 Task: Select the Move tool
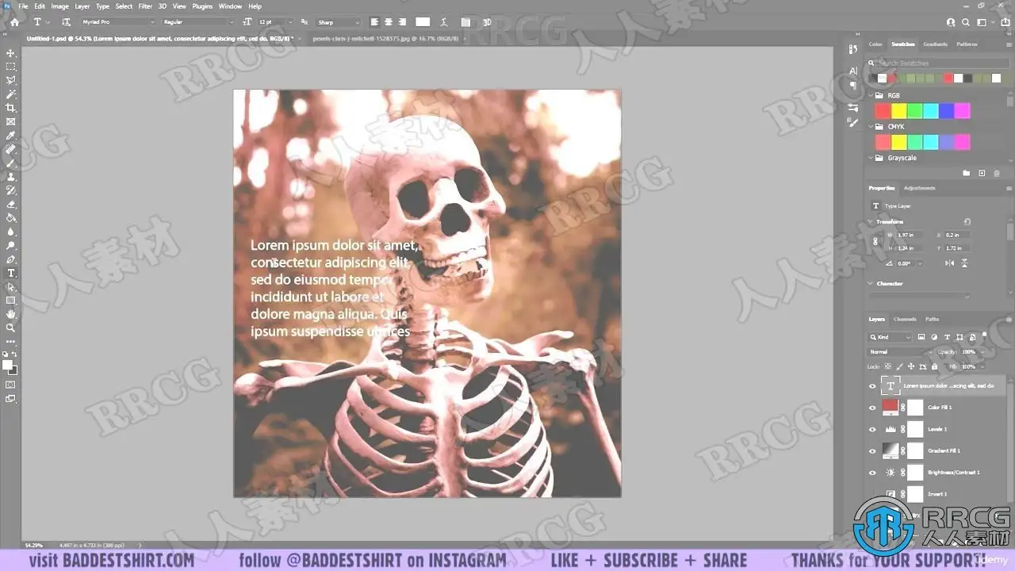[x=11, y=53]
